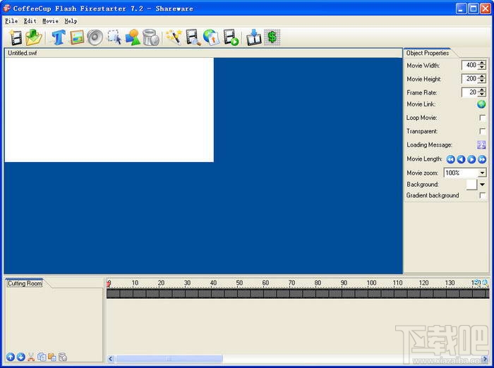The width and height of the screenshot is (494, 368).
Task: Click the Cutting Room move down arrow
Action: [x=20, y=357]
